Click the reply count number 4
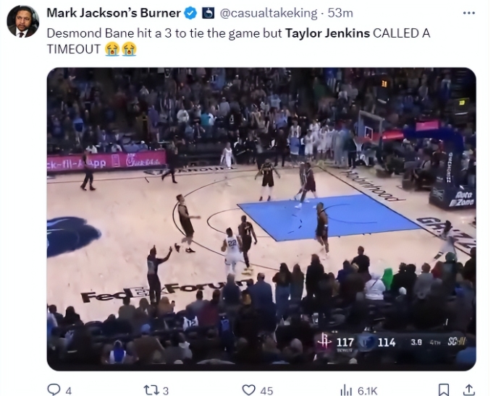 68,390
